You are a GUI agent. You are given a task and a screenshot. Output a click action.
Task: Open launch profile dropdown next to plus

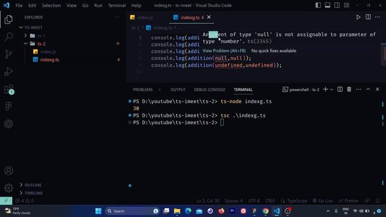point(332,90)
